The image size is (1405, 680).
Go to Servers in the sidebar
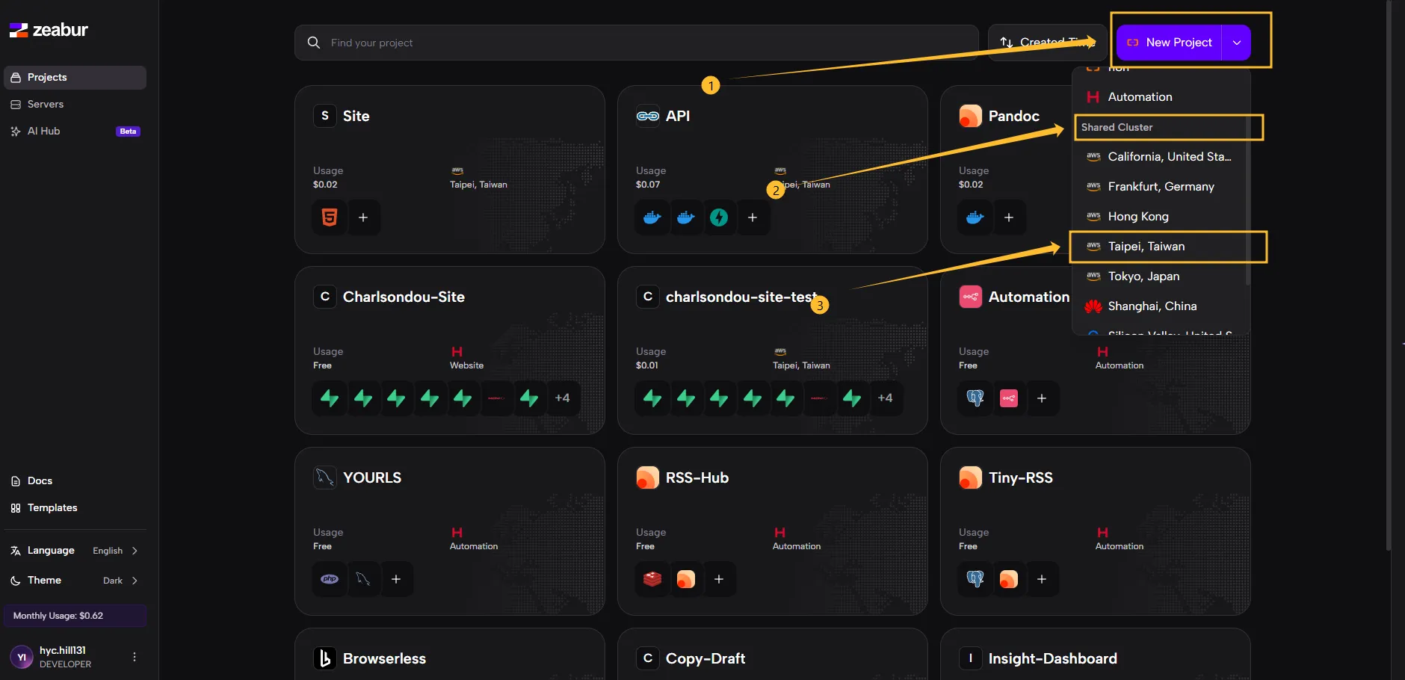point(46,105)
